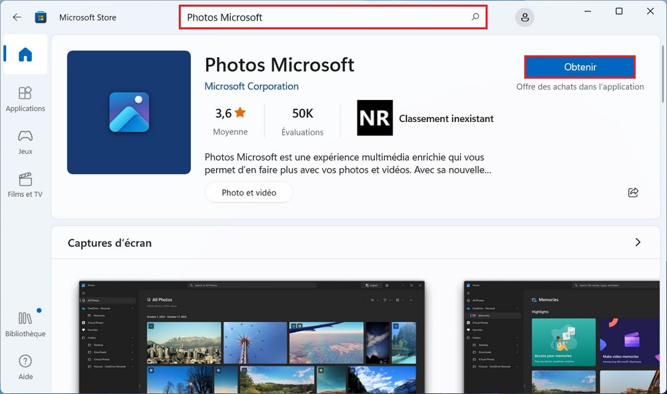Open Microsoft Corporation publisher link

coord(251,86)
